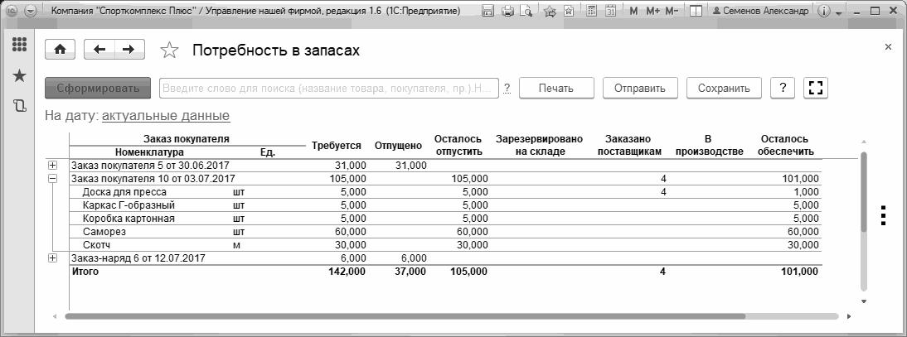Click the Сформировать button
Viewport: 907px width, 337px height.
(x=98, y=89)
